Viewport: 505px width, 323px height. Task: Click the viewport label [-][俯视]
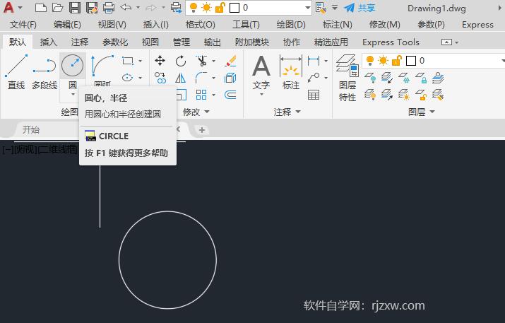[19, 149]
